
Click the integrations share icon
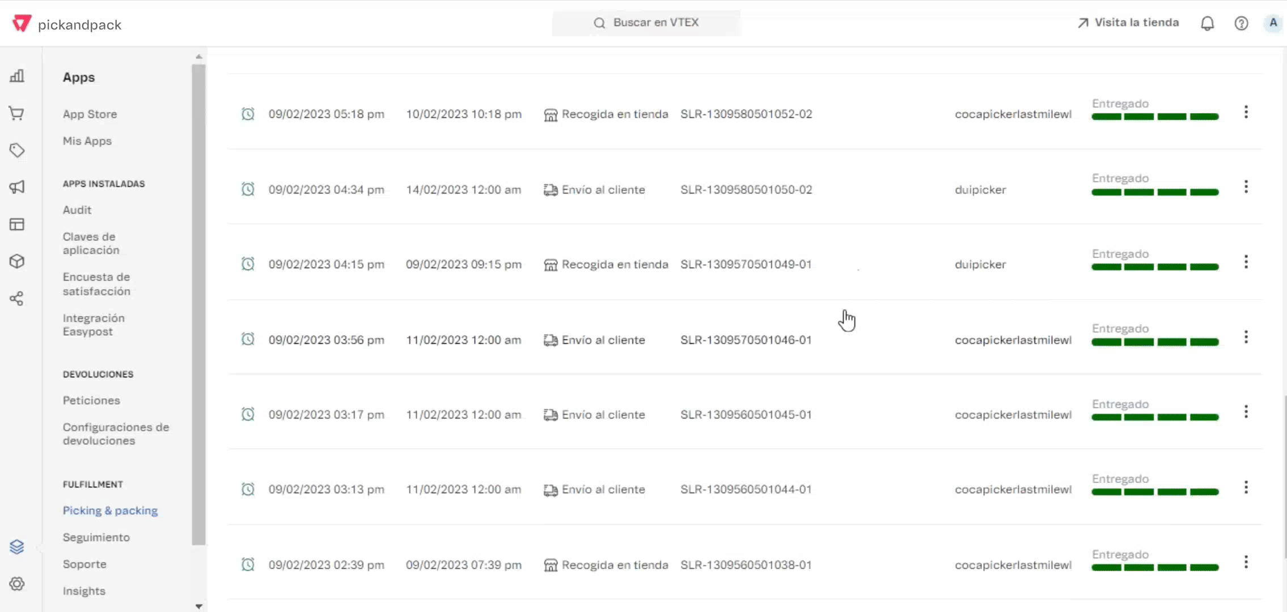17,298
